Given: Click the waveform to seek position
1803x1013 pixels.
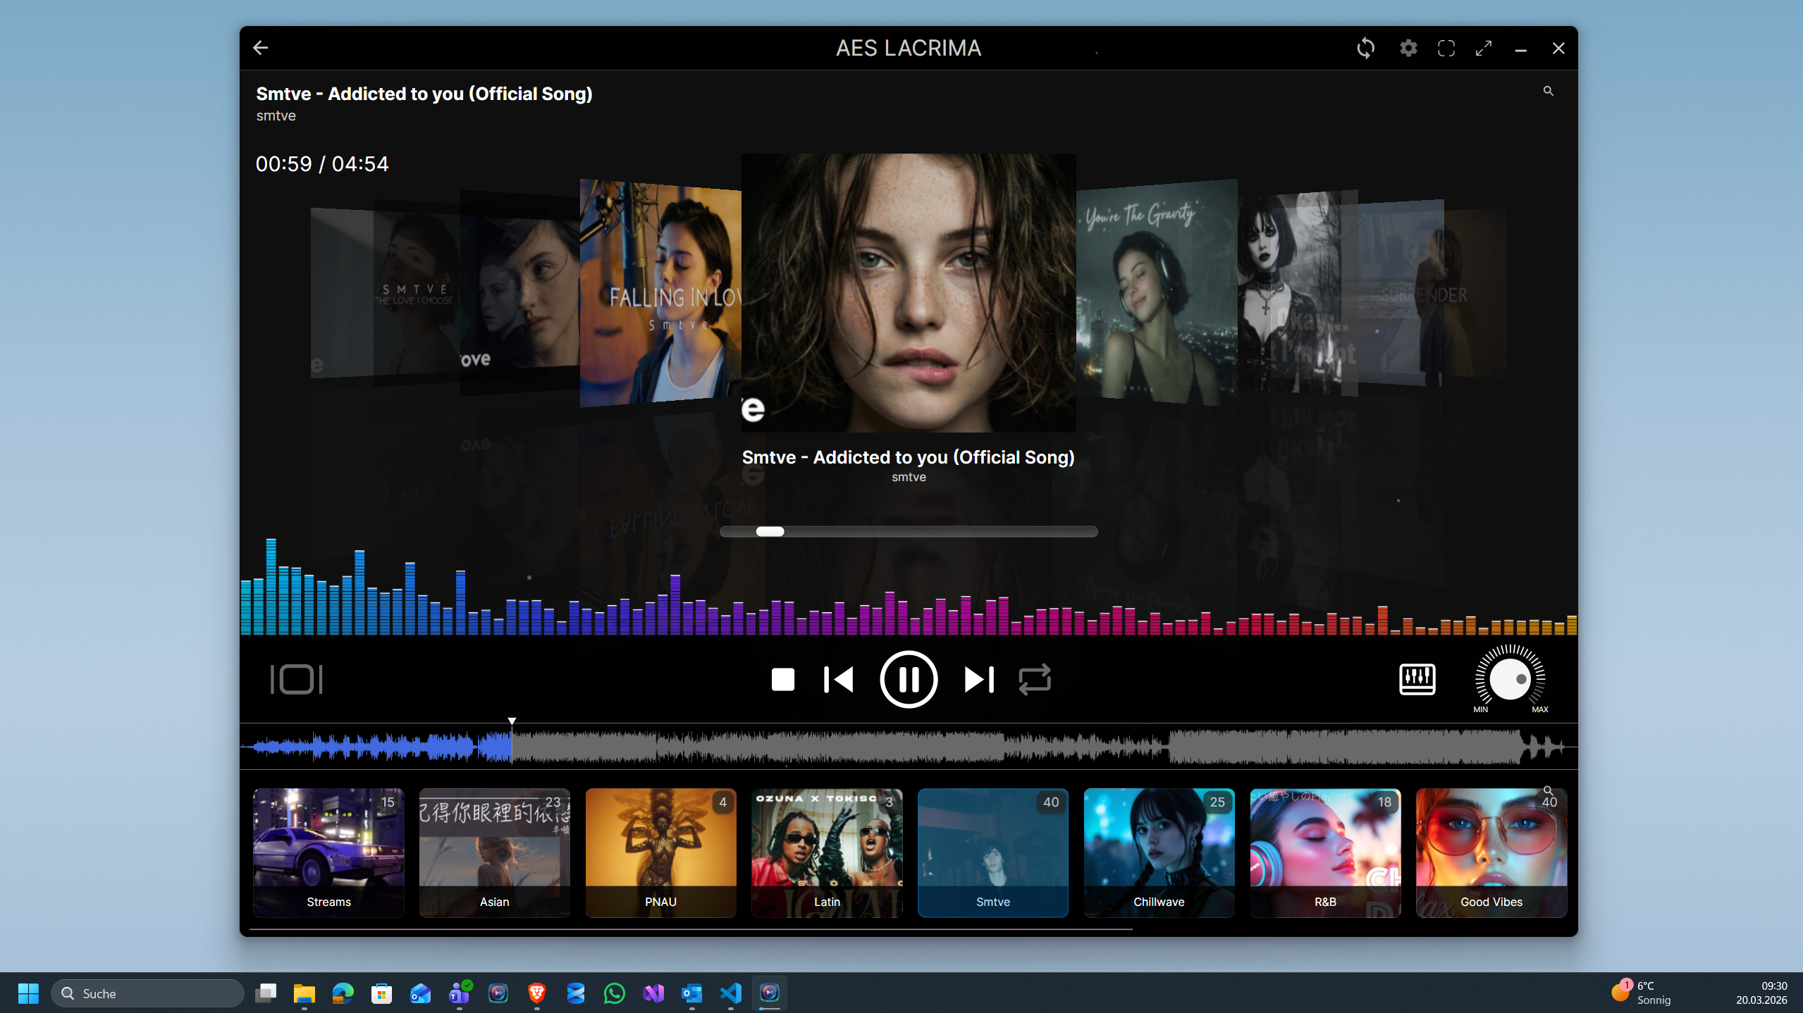Looking at the screenshot, I should (x=909, y=747).
